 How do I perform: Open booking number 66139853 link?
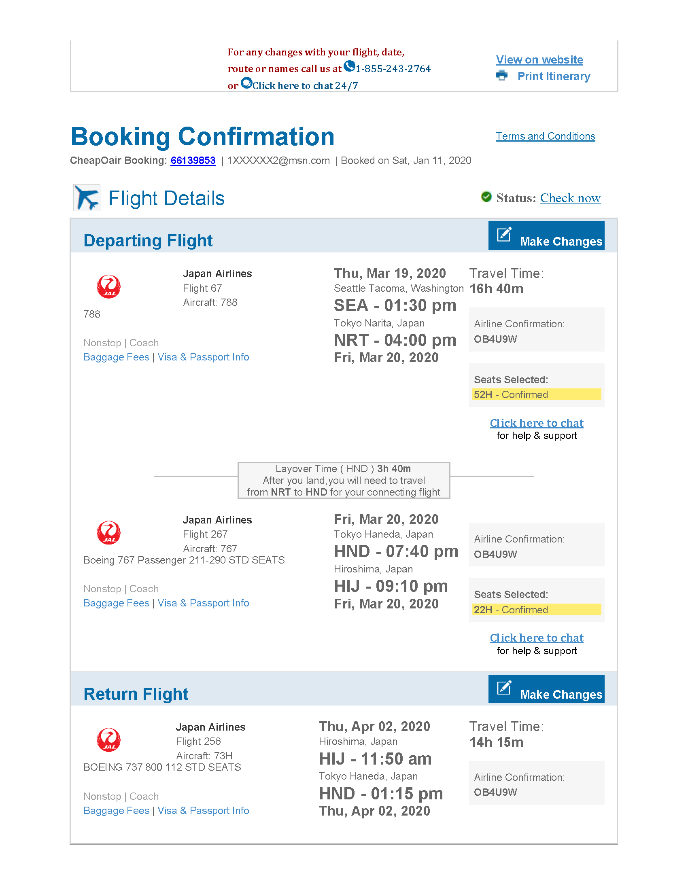click(x=193, y=161)
